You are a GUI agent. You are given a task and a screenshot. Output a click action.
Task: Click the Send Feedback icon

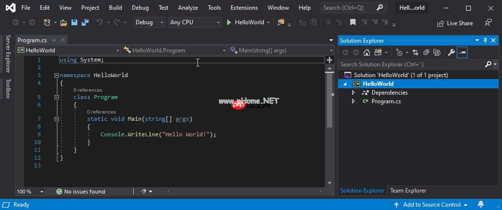(488, 23)
